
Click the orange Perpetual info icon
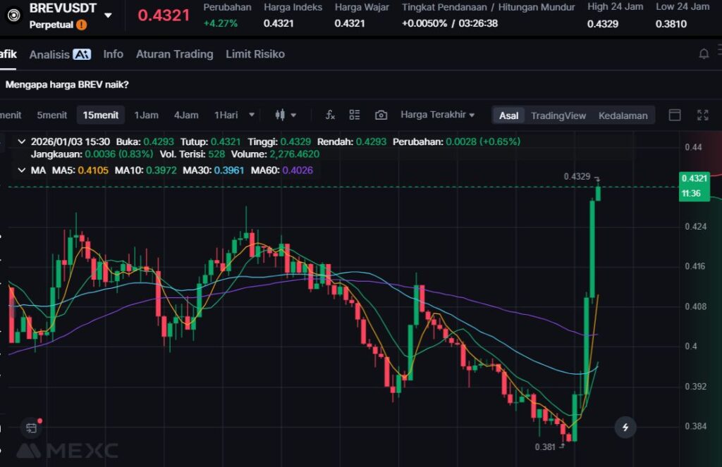[82, 25]
